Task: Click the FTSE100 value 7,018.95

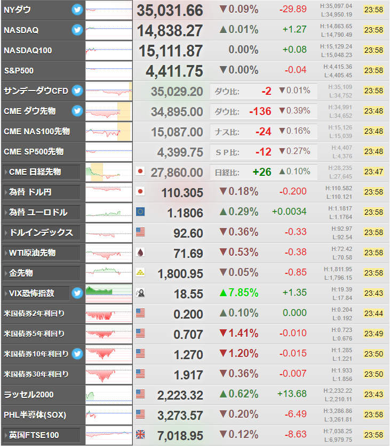Action: pos(180,436)
